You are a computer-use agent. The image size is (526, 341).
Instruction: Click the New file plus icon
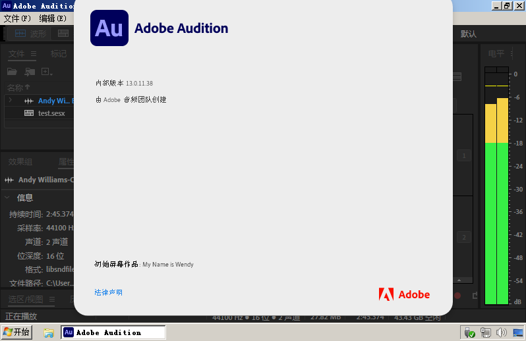[46, 71]
